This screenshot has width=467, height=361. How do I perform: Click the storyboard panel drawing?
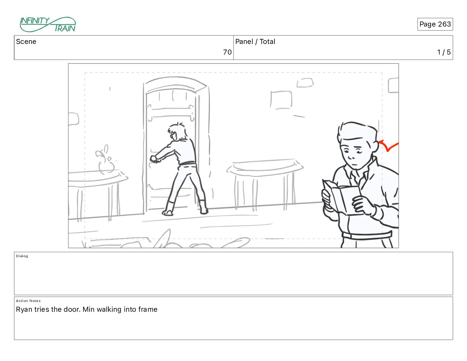pos(233,156)
